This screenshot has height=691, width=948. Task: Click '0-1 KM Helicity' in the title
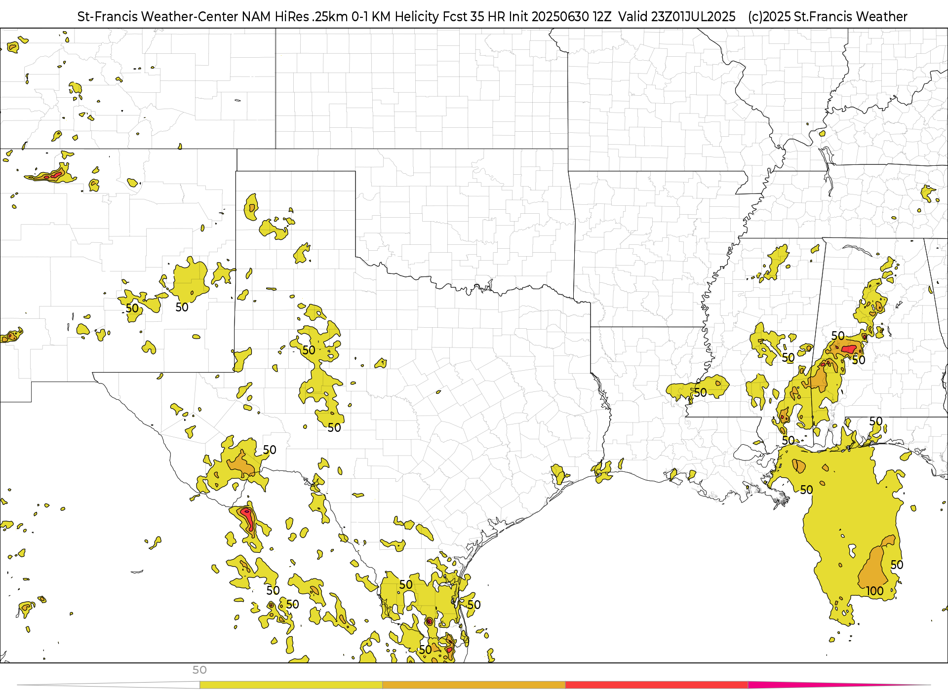coord(395,17)
